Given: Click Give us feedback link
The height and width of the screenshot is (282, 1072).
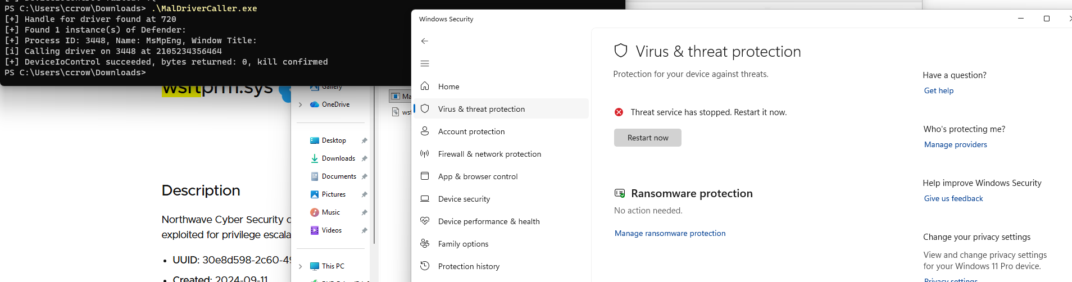Looking at the screenshot, I should coord(953,198).
